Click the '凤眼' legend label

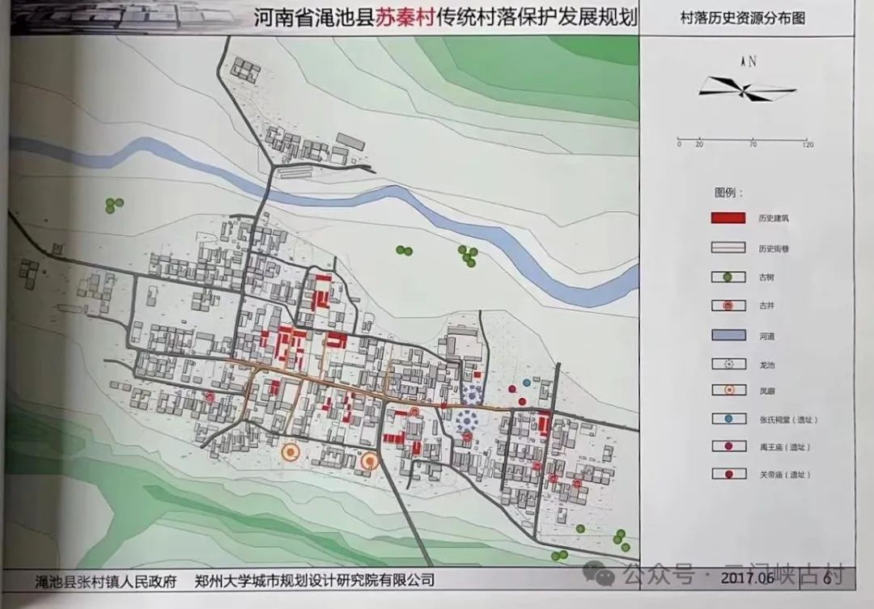pyautogui.click(x=767, y=391)
